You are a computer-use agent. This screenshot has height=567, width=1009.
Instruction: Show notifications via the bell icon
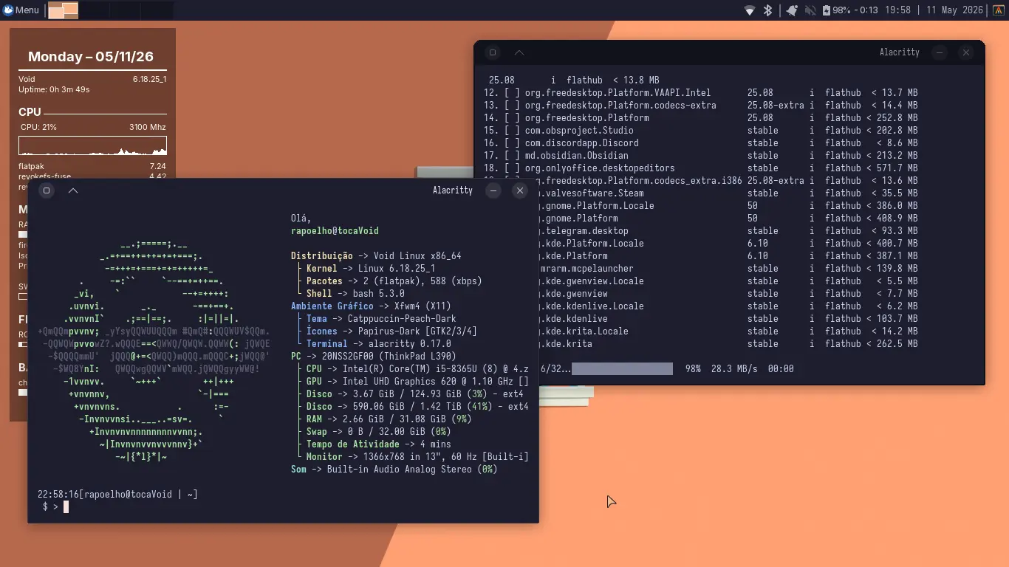coord(792,10)
